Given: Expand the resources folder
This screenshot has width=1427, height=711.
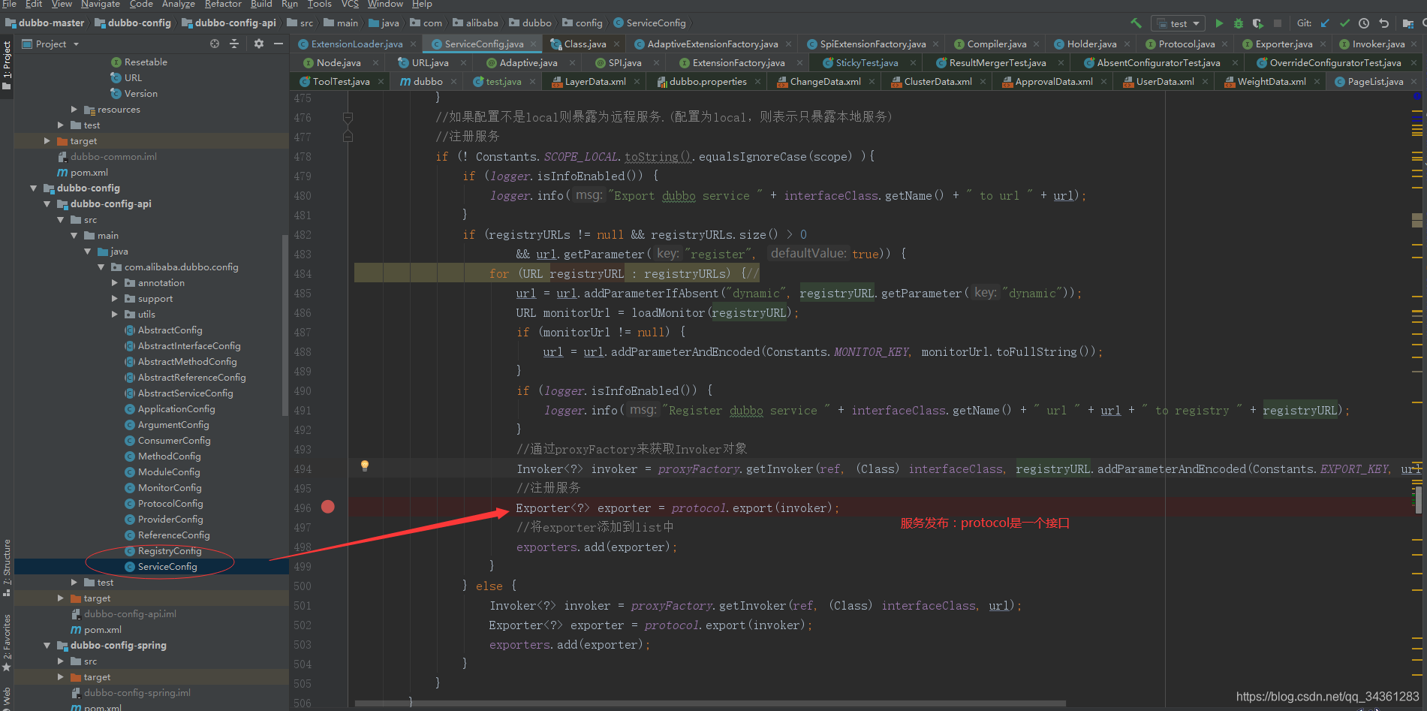Looking at the screenshot, I should (74, 110).
